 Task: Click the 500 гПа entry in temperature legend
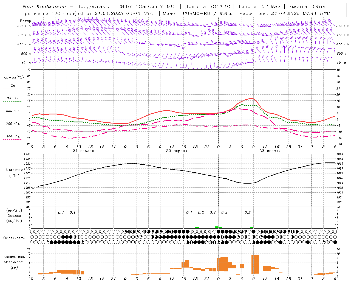tap(13, 136)
